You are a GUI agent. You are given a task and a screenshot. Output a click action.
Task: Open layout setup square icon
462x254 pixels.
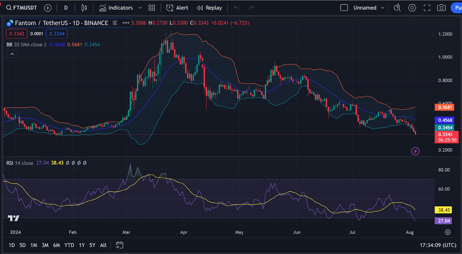tap(344, 8)
